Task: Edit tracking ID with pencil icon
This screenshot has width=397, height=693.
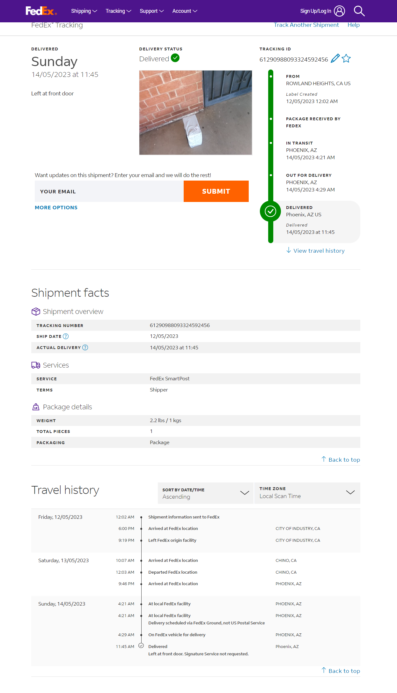Action: pyautogui.click(x=335, y=59)
